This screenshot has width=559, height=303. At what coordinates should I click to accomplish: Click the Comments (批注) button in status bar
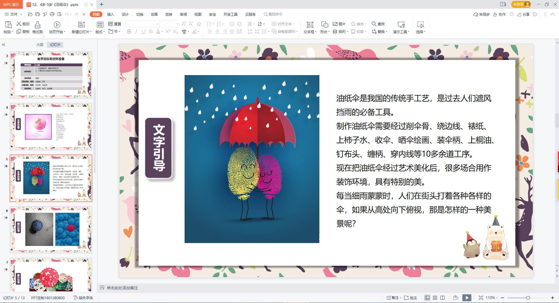click(x=410, y=298)
